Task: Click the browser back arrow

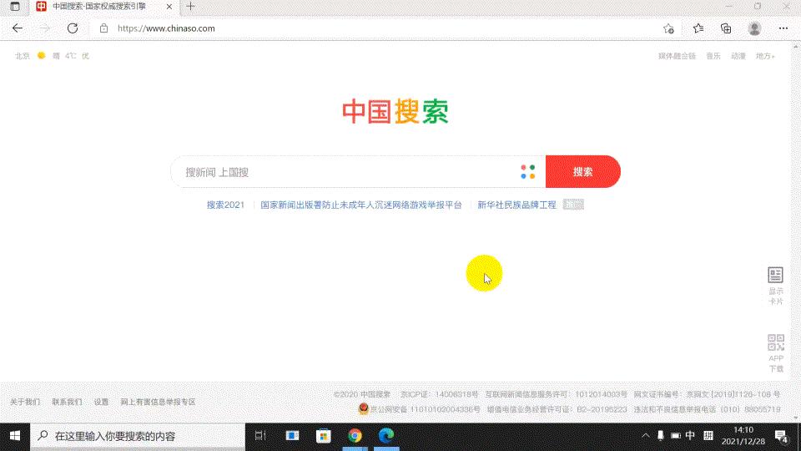Action: click(18, 28)
